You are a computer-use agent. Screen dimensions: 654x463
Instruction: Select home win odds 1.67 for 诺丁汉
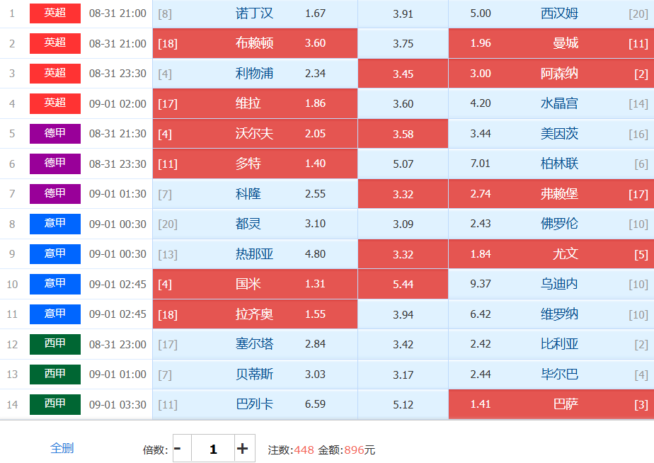click(x=255, y=13)
